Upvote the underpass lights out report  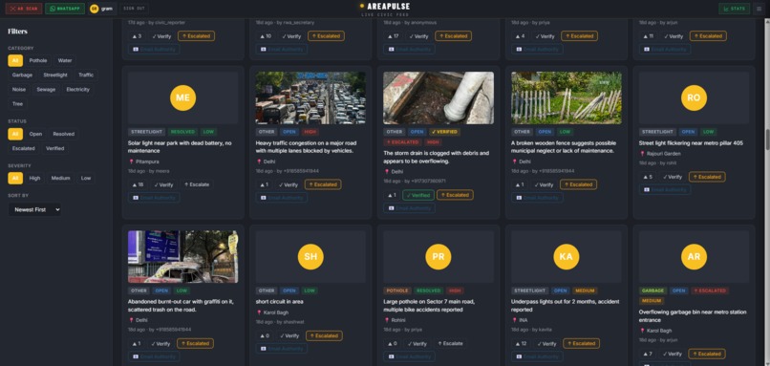click(521, 343)
